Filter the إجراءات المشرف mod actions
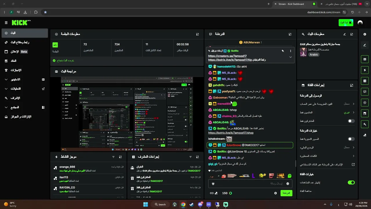Screen dimensions: 371x209 tap(190, 157)
